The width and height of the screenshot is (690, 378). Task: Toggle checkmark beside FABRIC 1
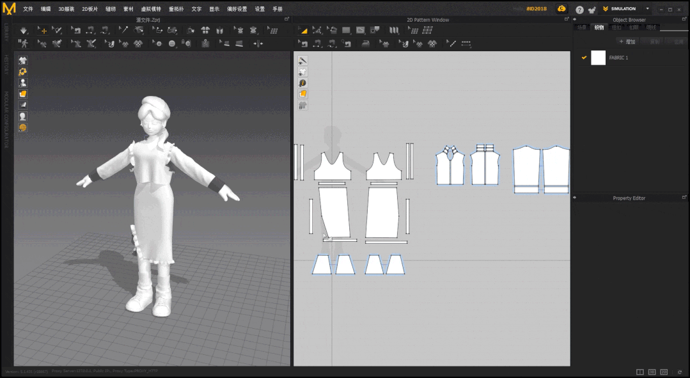[584, 58]
